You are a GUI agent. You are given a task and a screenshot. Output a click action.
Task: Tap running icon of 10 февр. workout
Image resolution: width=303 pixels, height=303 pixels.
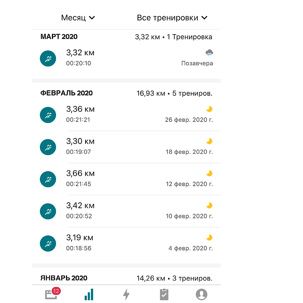point(48,212)
